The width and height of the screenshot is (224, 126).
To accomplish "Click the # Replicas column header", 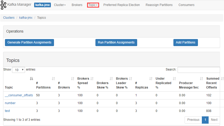I will tap(142, 85).
